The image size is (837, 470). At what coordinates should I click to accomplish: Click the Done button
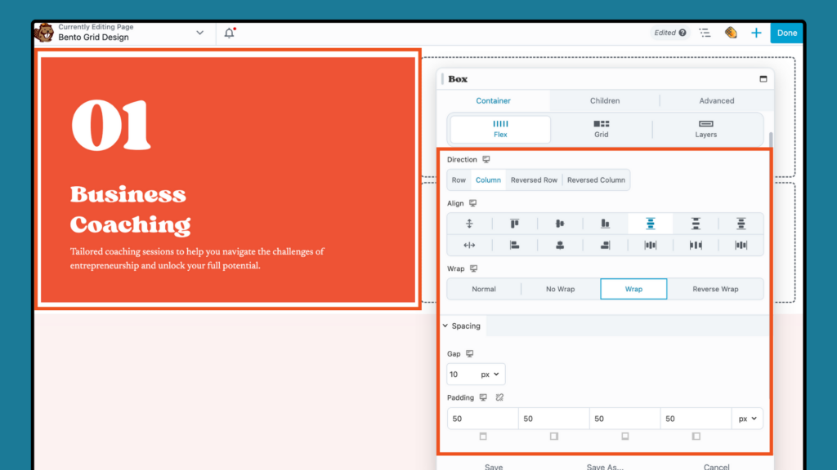click(x=786, y=33)
